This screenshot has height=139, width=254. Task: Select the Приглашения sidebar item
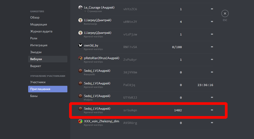pos(48,89)
